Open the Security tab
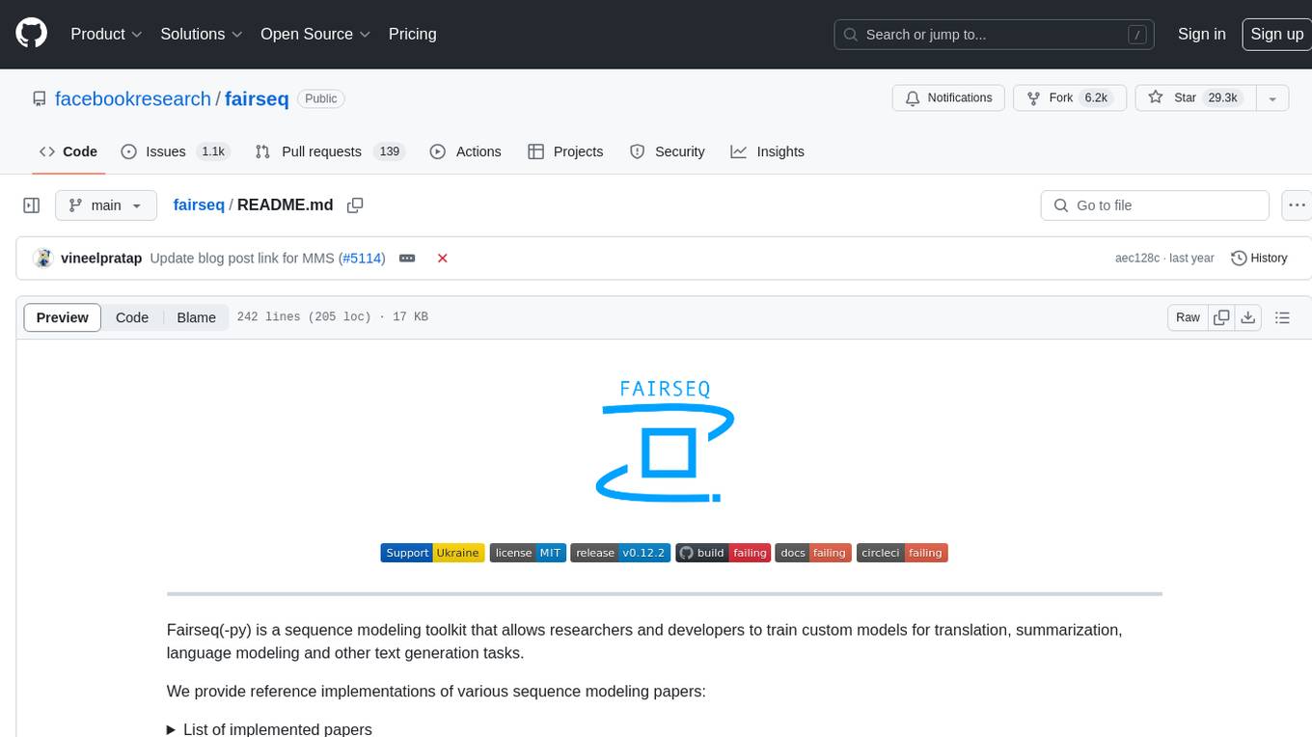Viewport: 1312px width, 737px height. click(x=667, y=151)
